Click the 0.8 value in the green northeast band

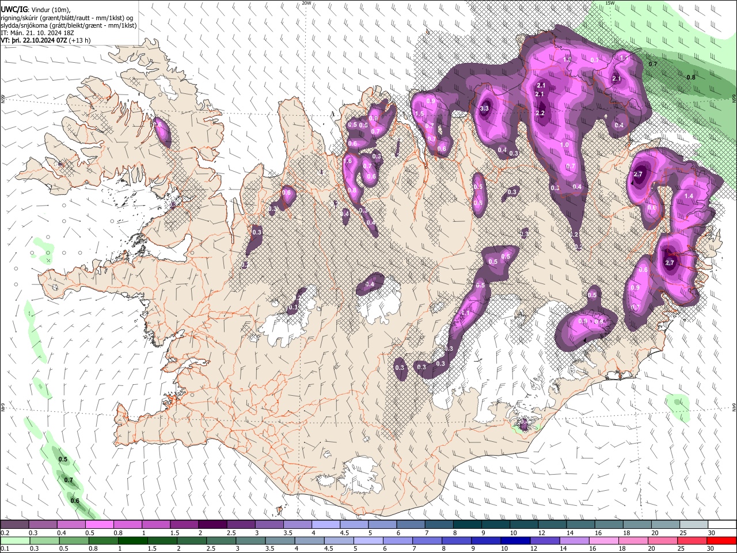coord(691,77)
